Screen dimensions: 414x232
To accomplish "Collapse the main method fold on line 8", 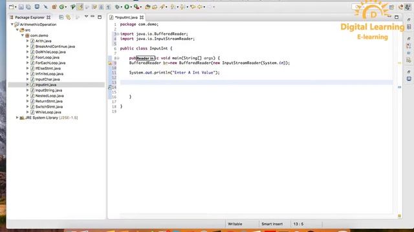I will [118, 58].
